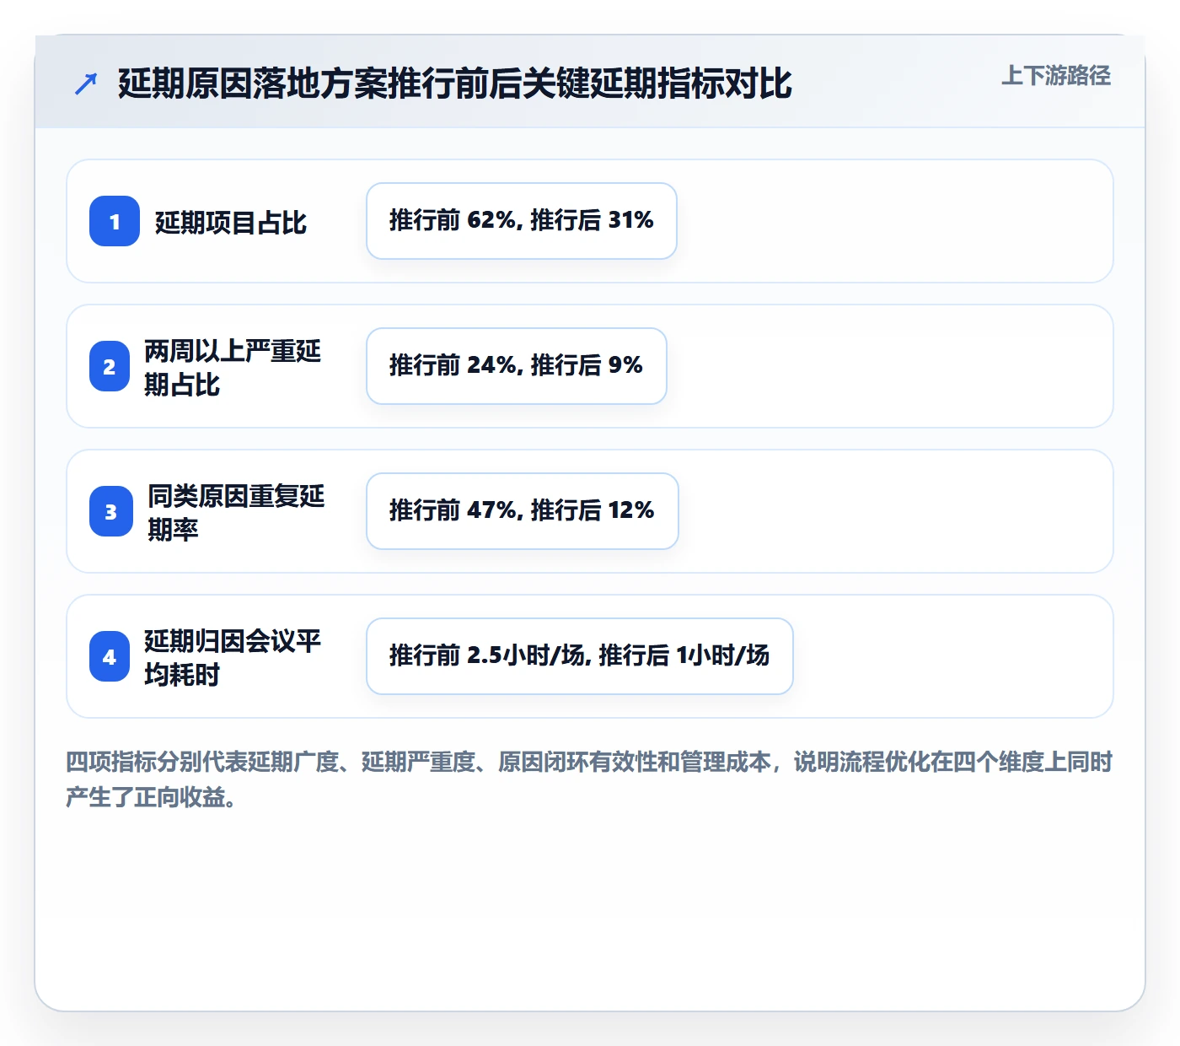Select the number 3 badge
This screenshot has width=1180, height=1046.
111,511
